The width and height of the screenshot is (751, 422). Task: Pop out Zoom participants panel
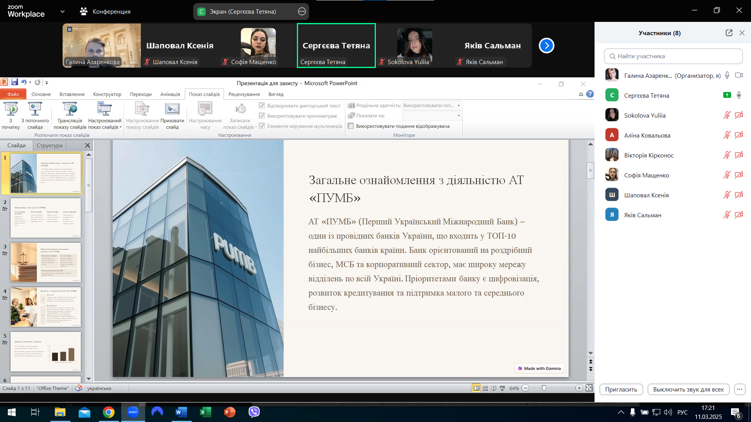[x=729, y=33]
